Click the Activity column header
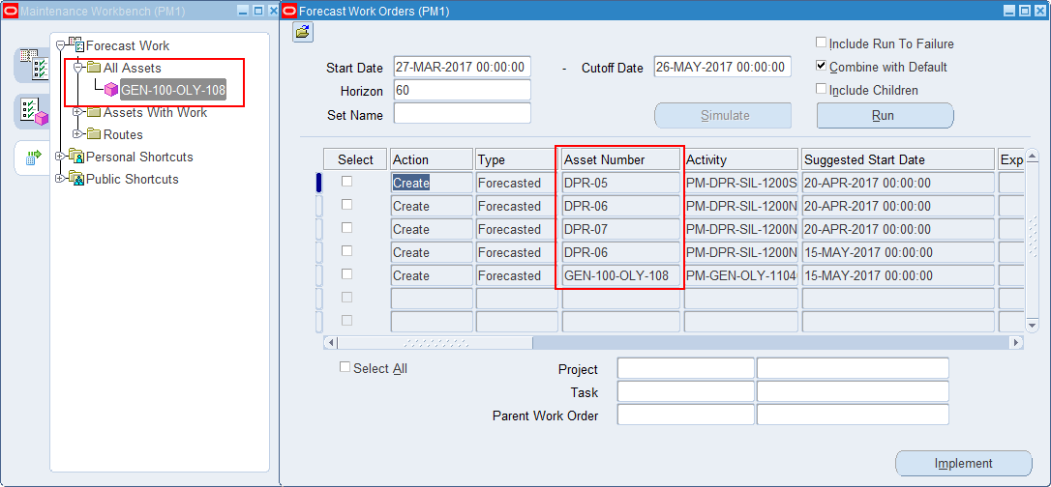This screenshot has width=1051, height=487. tap(741, 159)
